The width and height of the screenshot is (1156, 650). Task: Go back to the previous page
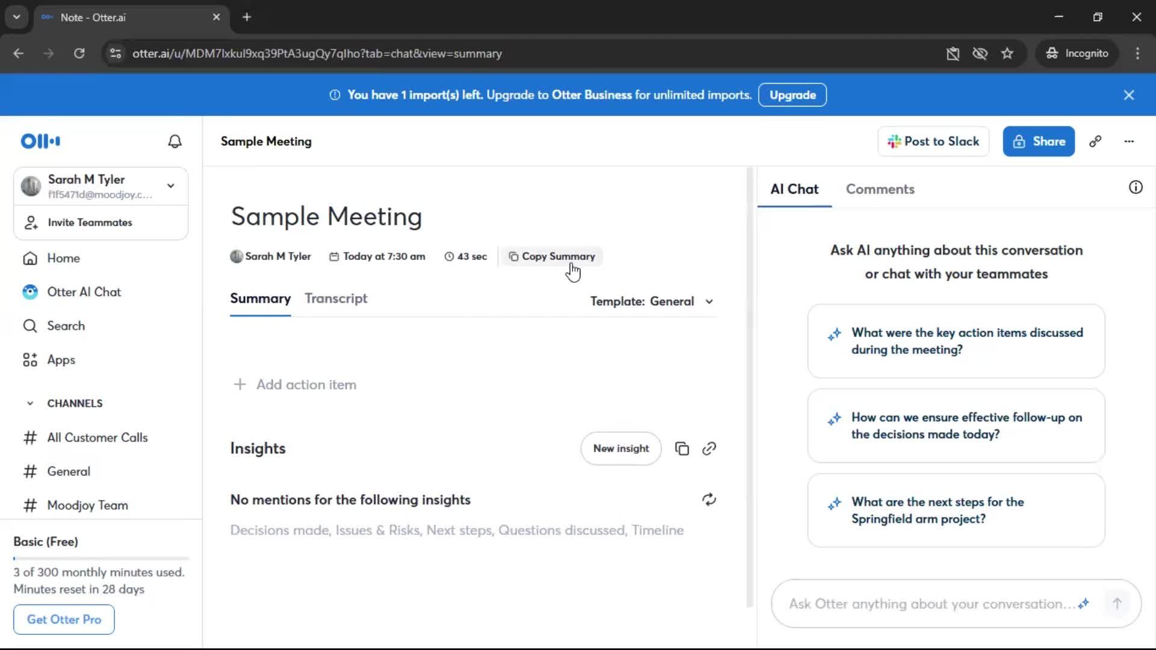coord(19,54)
